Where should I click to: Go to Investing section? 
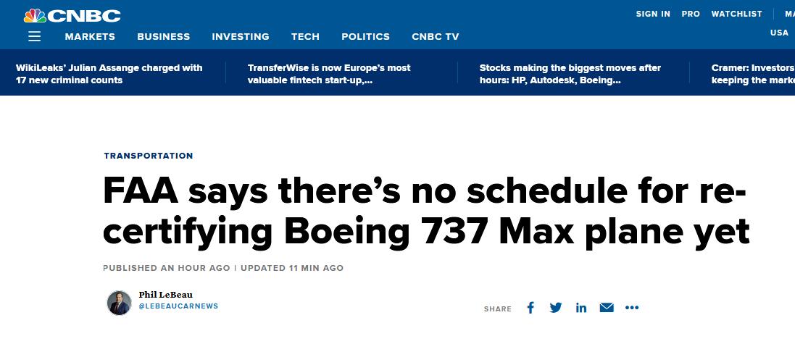[241, 36]
